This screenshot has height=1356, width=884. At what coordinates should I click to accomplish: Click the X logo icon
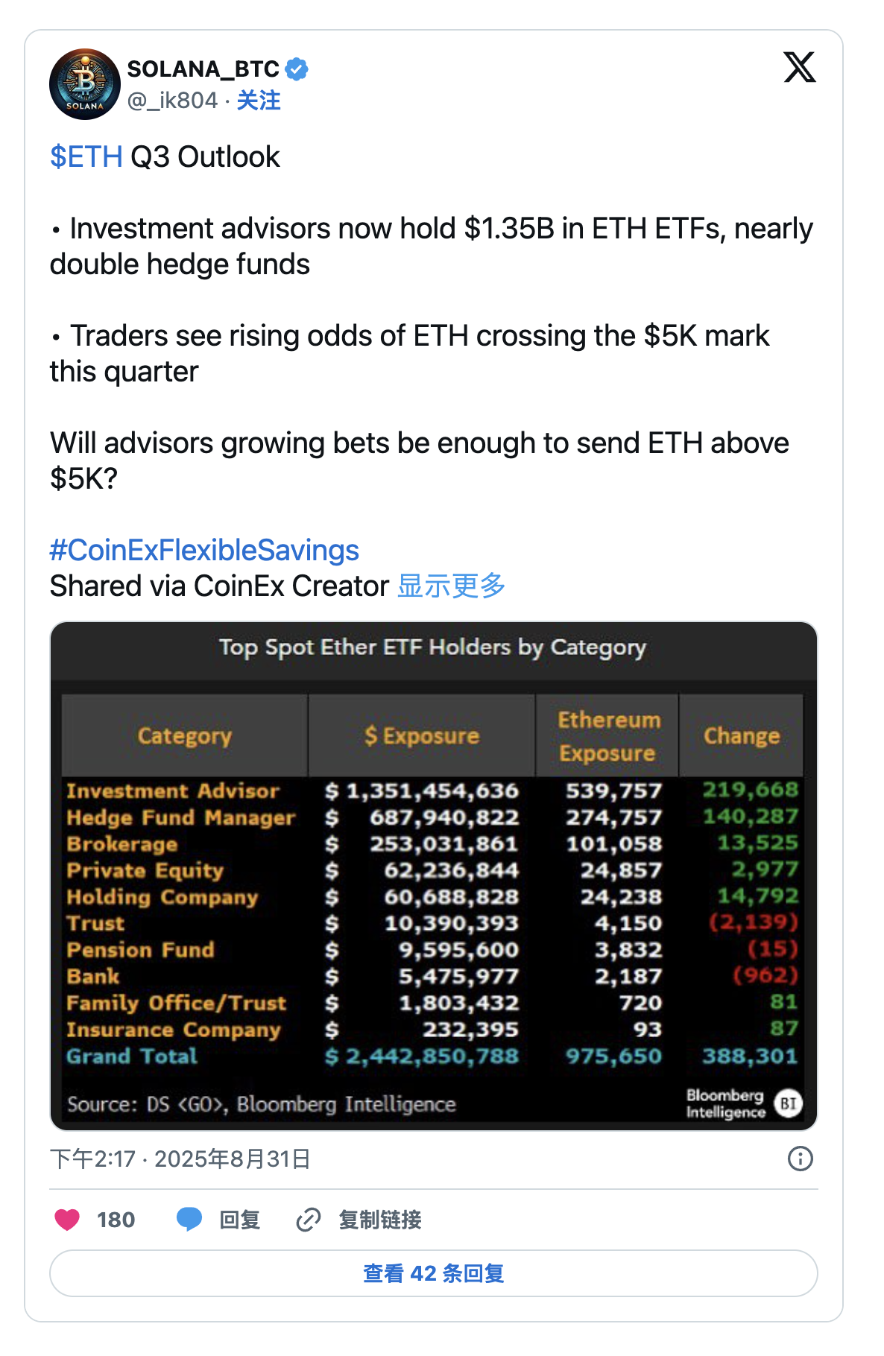(x=799, y=67)
